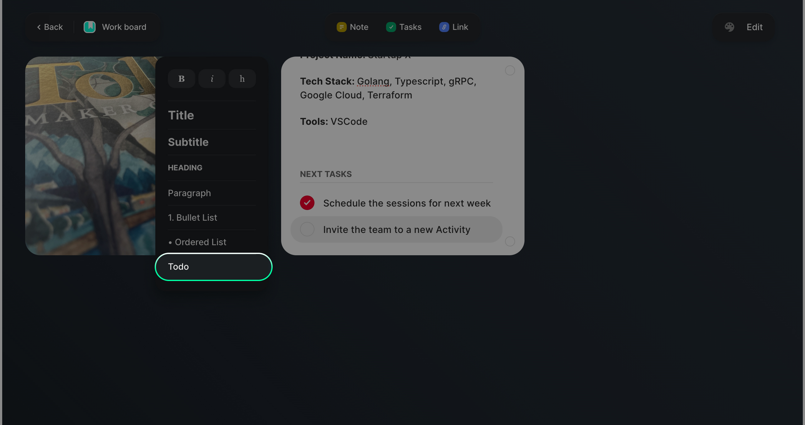Screen dimensions: 805x425
Task: Click the Edit button
Action: coord(754,27)
